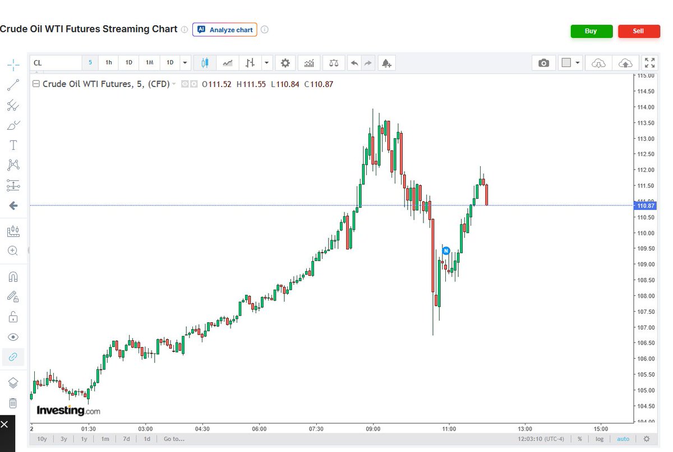
Task: Select the XABCD pattern tool
Action: (x=13, y=165)
